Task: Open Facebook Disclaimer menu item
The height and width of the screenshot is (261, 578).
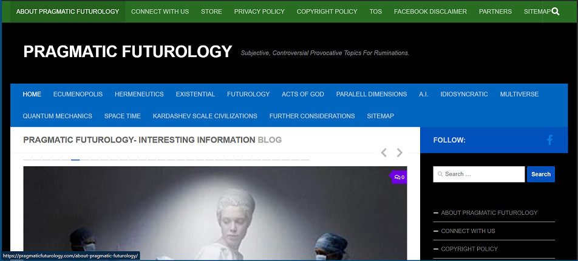Action: point(430,12)
